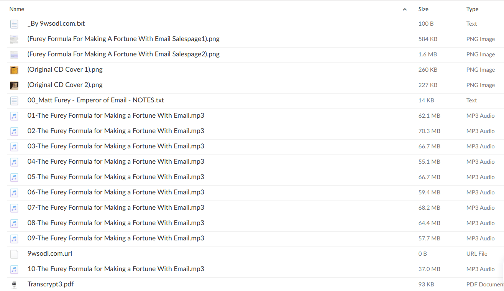Click the music icon for track 01 MP3

coord(14,116)
